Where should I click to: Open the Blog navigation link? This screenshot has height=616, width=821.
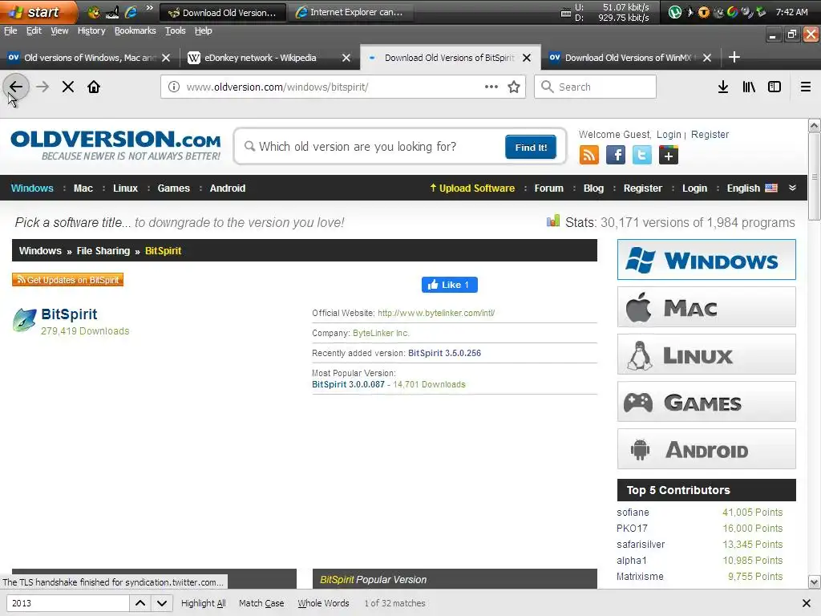(593, 188)
